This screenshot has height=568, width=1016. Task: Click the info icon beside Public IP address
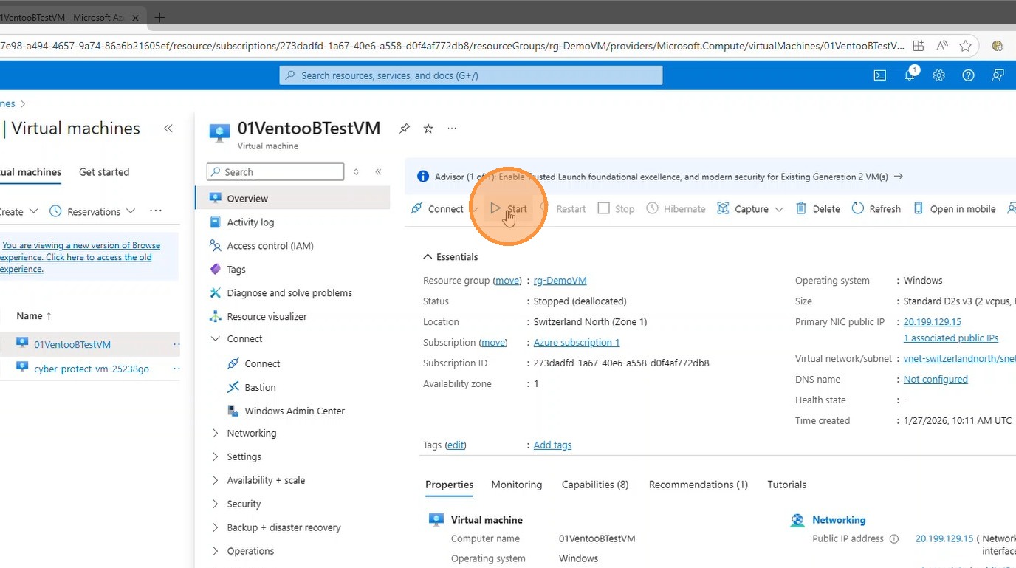[x=894, y=539]
